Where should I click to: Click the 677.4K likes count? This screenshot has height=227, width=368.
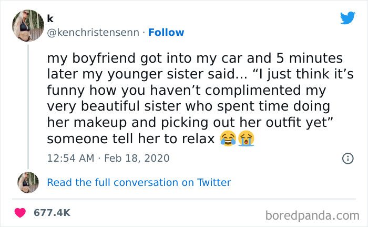click(52, 213)
